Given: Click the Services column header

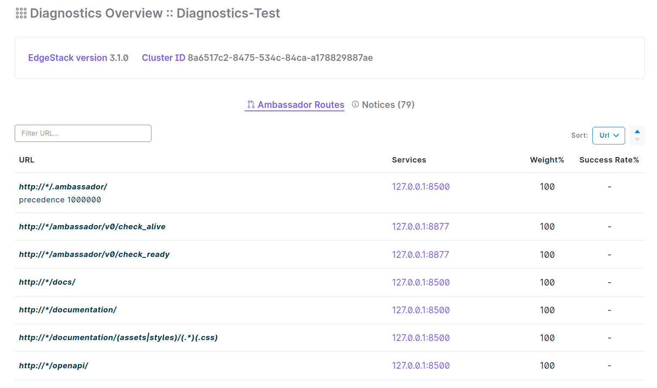Looking at the screenshot, I should coord(409,160).
